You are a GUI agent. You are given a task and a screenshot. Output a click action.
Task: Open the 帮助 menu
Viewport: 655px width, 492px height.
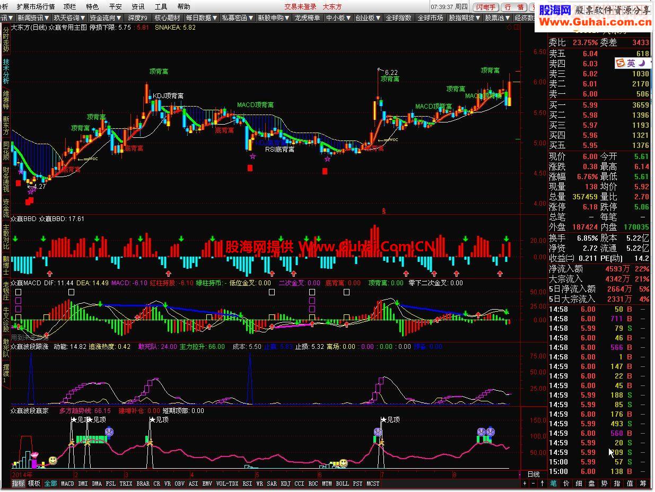184,7
